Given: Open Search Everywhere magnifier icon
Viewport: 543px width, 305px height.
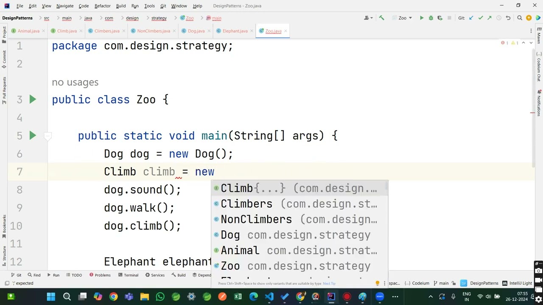Looking at the screenshot, I should coord(520,18).
